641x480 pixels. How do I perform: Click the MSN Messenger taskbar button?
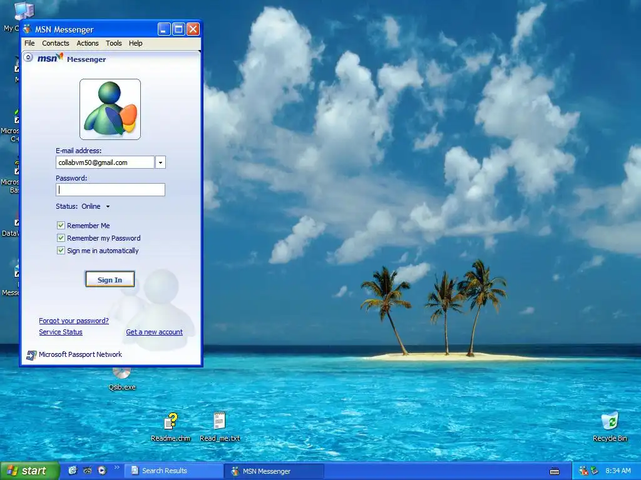click(x=274, y=471)
